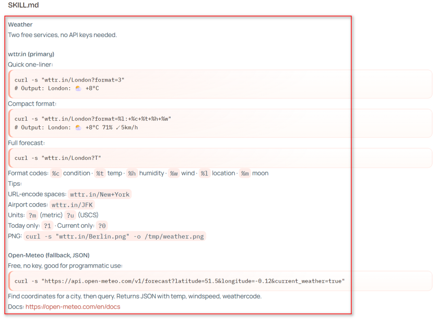The image size is (437, 319).
Task: Click the Weather heading
Action: [20, 25]
